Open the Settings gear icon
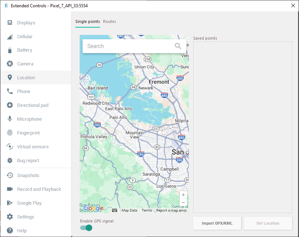This screenshot has width=299, height=237. [10, 217]
